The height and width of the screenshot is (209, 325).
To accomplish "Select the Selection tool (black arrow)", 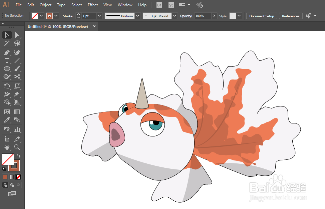I will pos(7,35).
